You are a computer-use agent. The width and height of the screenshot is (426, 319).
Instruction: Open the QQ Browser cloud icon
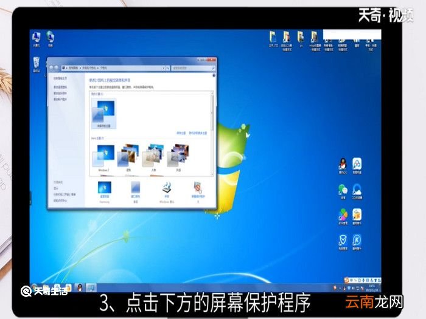coord(357,191)
